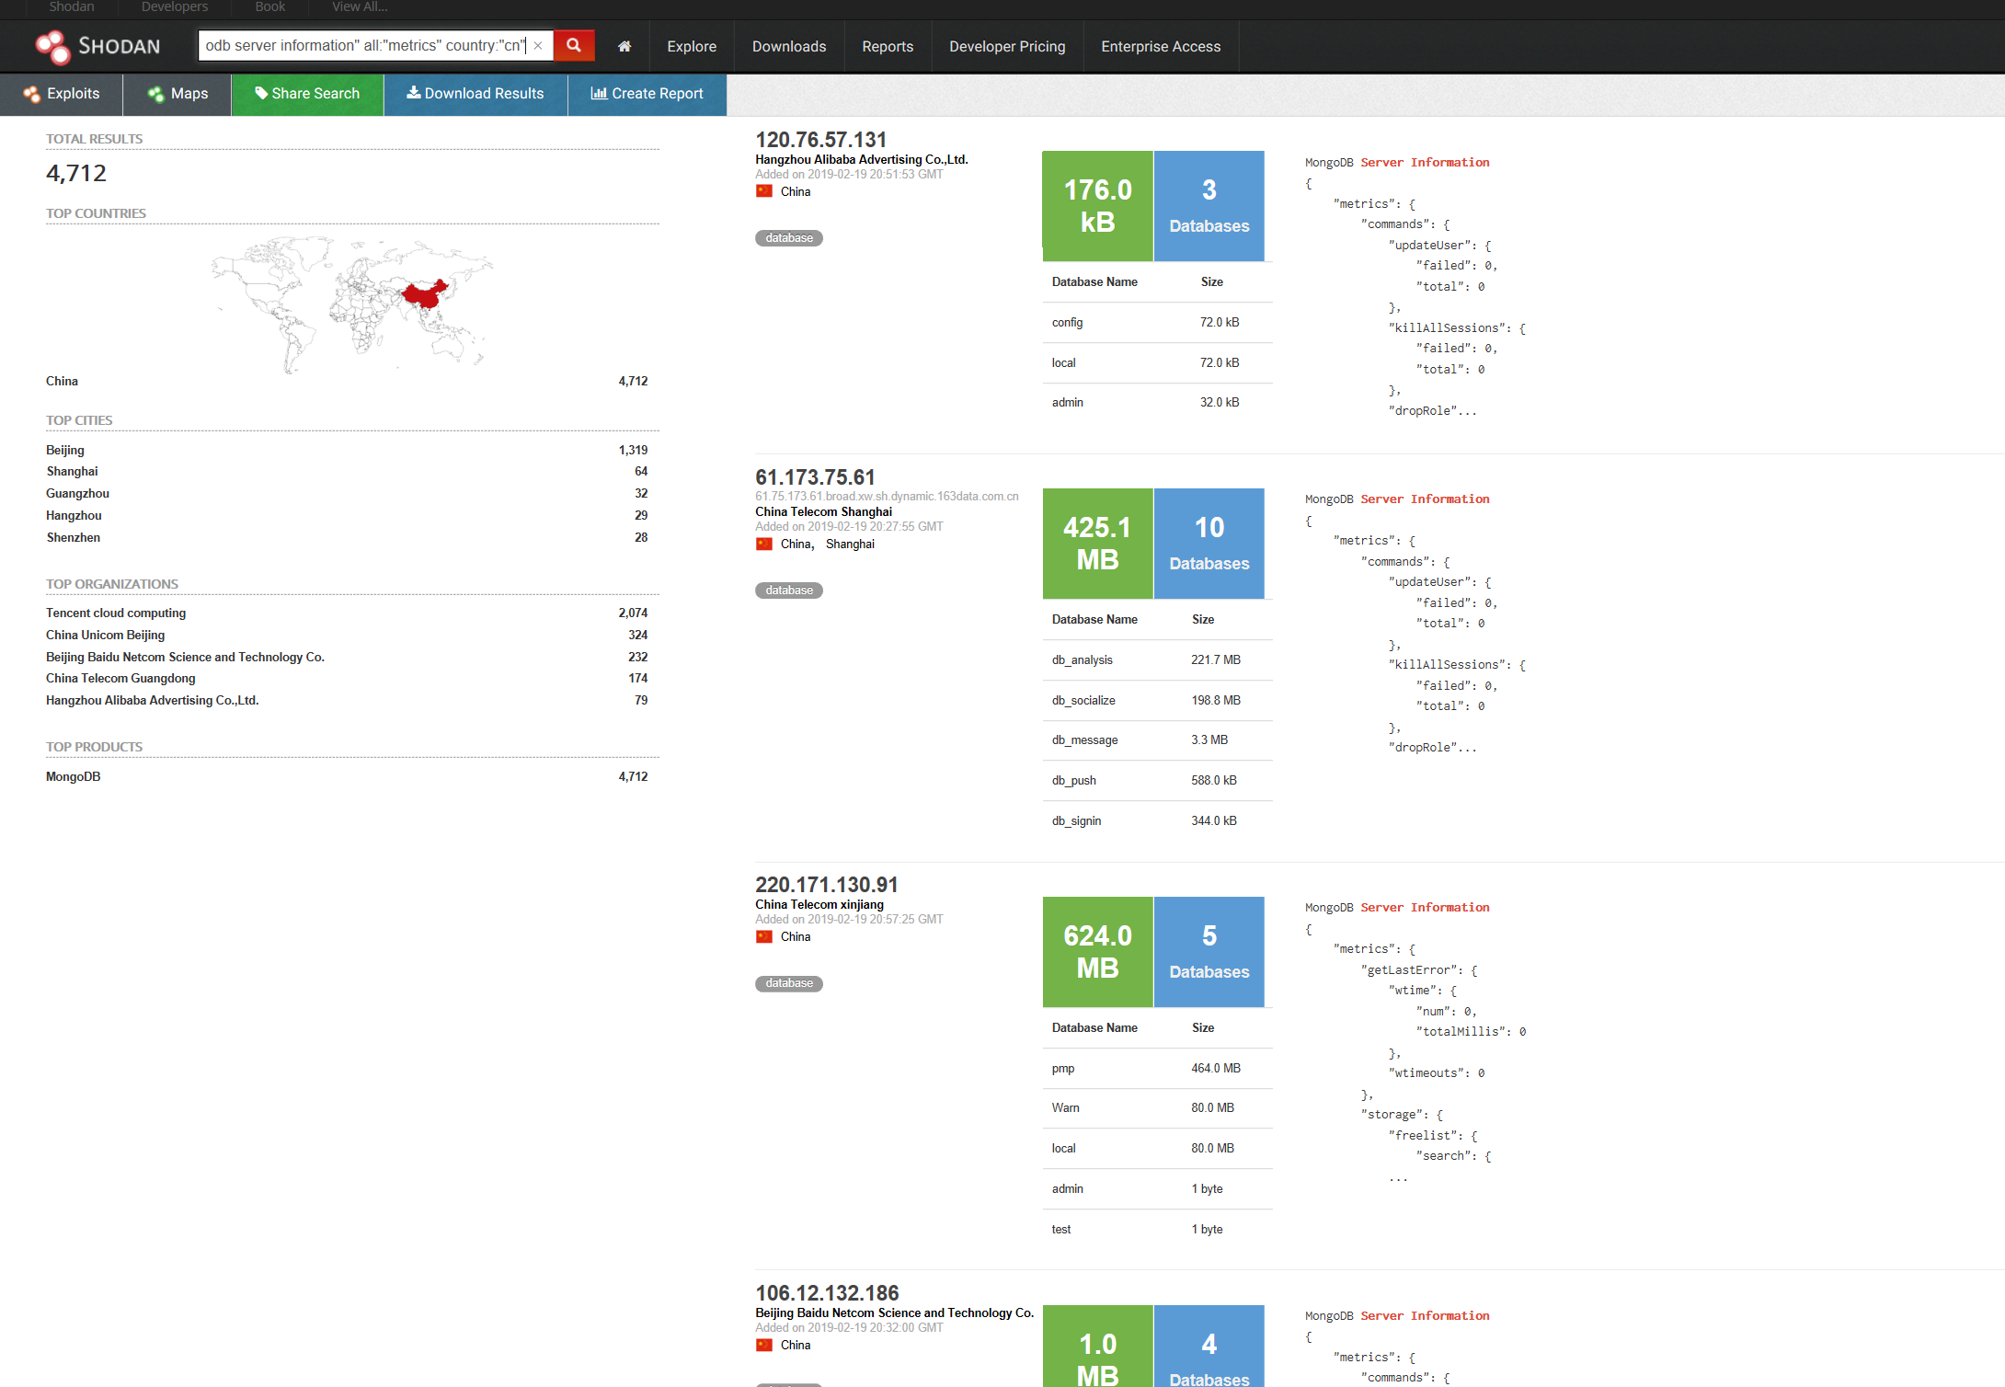Select the Reports menu item
This screenshot has height=1387, width=2005.
click(887, 46)
